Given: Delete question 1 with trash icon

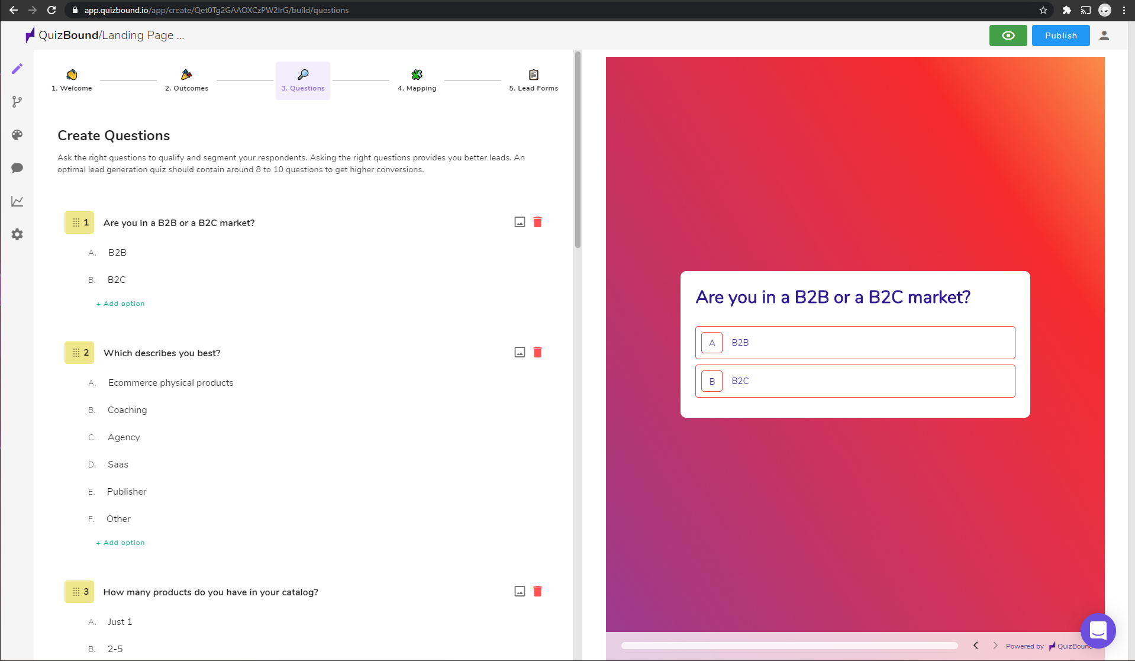Looking at the screenshot, I should click(537, 223).
